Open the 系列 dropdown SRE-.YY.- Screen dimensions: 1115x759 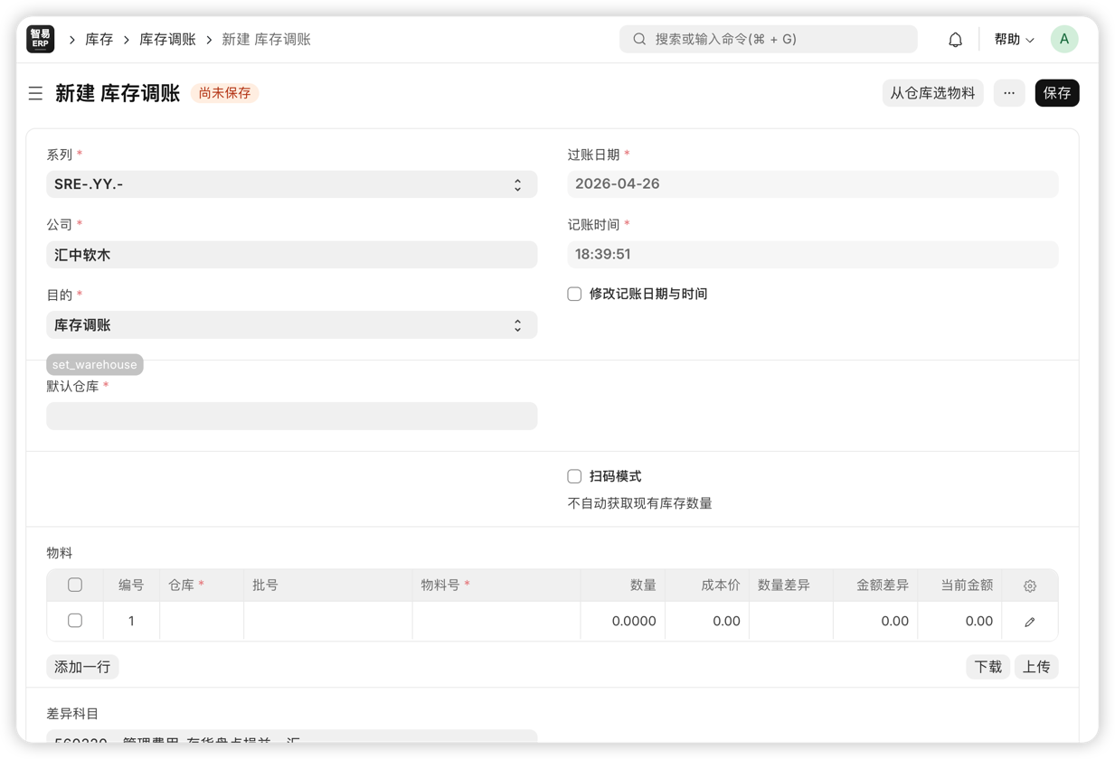click(292, 184)
